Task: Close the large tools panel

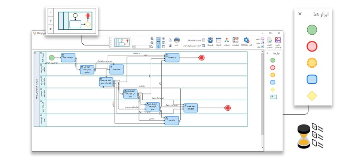Action: 300,14
